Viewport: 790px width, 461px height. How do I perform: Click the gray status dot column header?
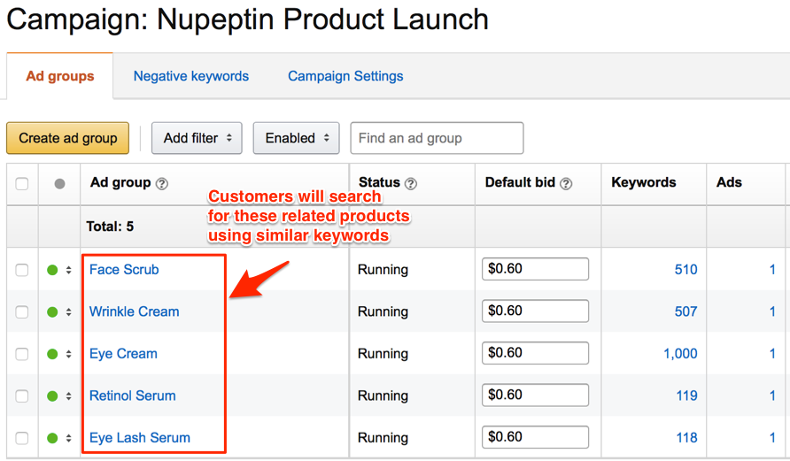59,184
